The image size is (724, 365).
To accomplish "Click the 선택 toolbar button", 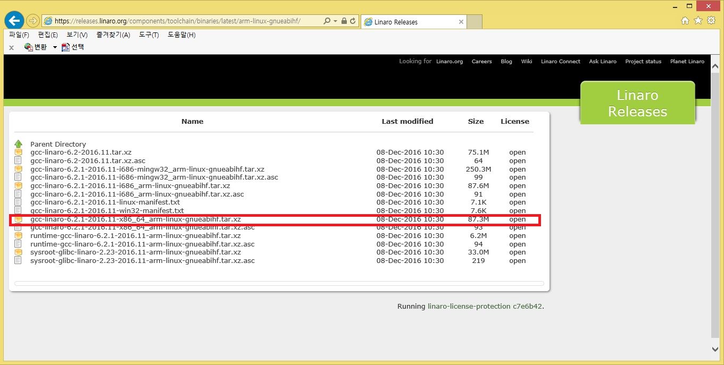I will pos(73,47).
